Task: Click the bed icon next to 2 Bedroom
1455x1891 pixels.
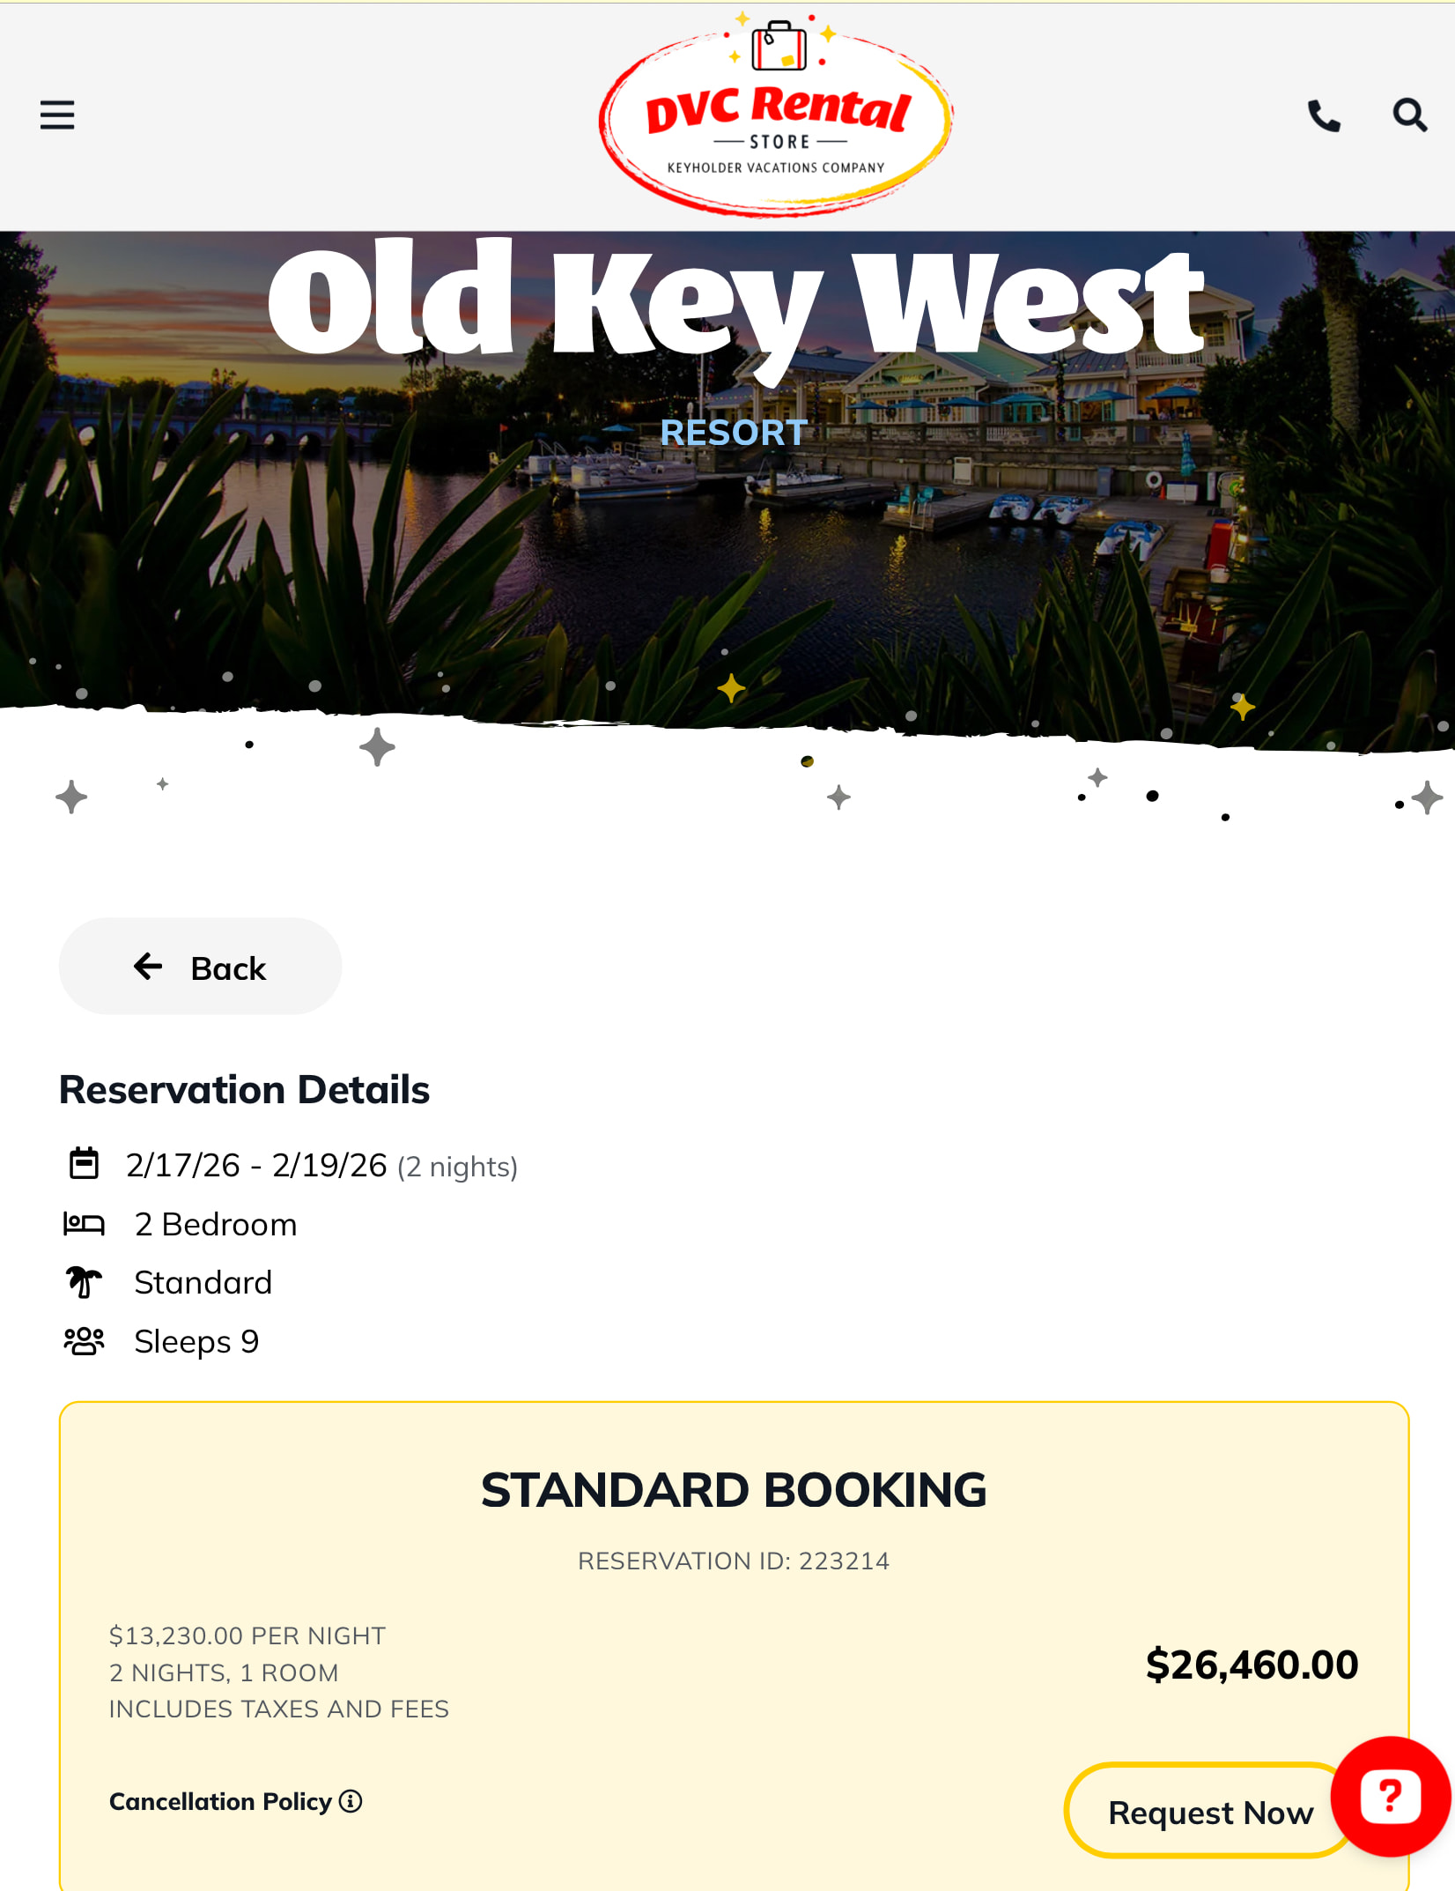Action: tap(85, 1224)
